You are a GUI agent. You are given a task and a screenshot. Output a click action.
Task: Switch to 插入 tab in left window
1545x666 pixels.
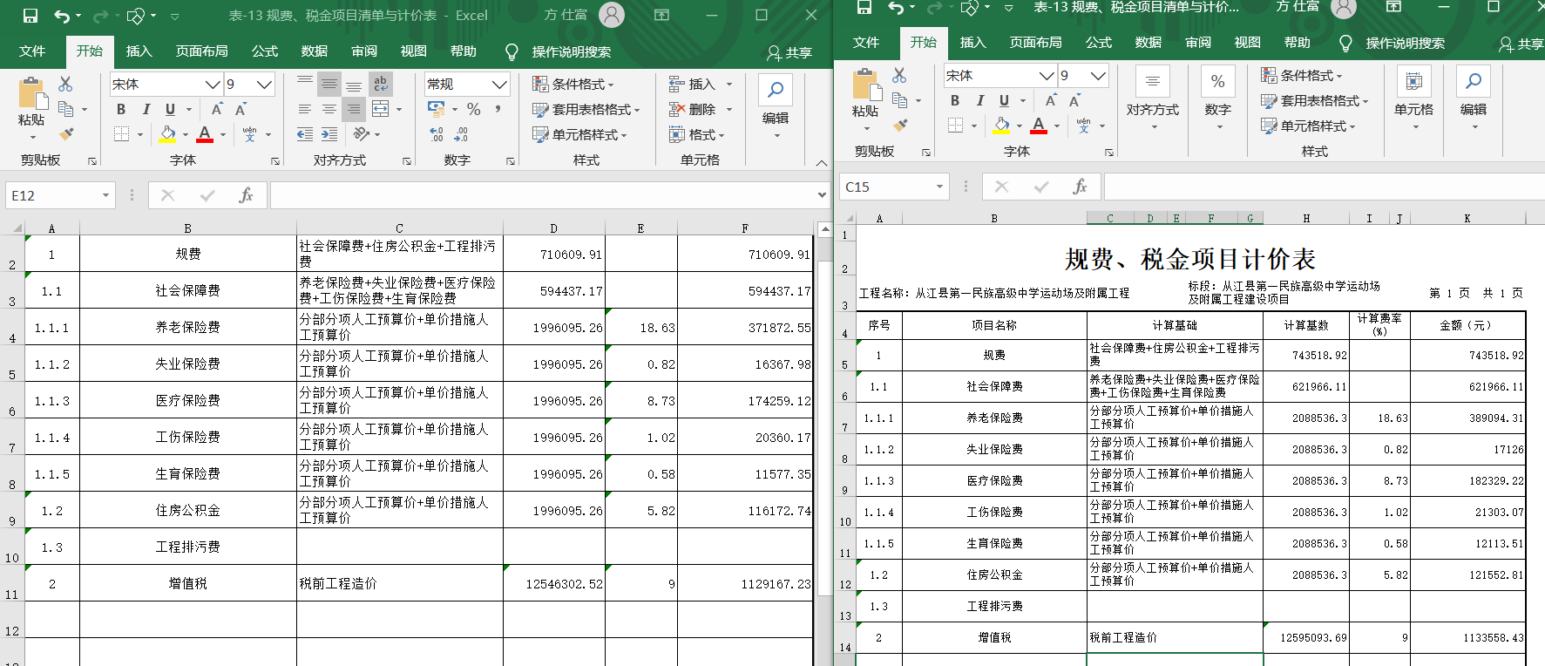click(x=139, y=51)
